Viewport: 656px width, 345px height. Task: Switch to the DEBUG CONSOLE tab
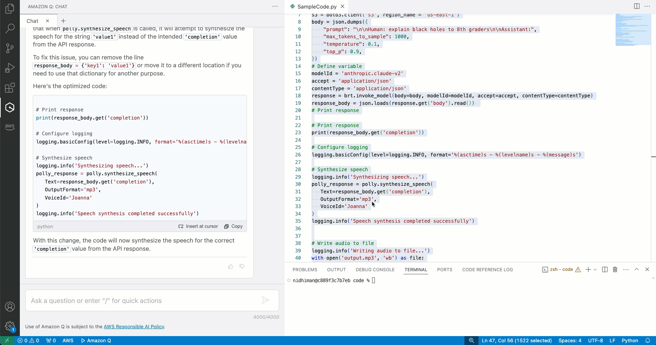[375, 270]
